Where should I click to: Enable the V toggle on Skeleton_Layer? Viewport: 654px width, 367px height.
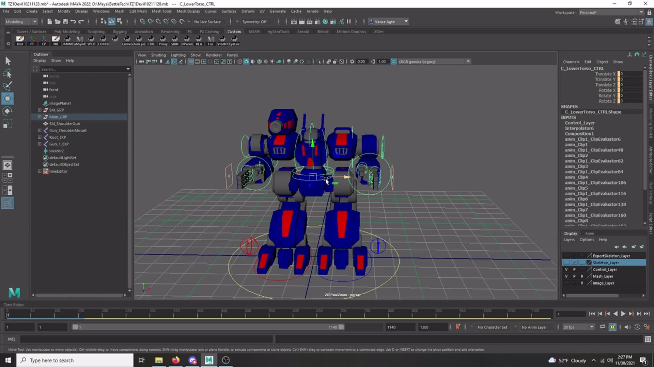[x=566, y=262]
